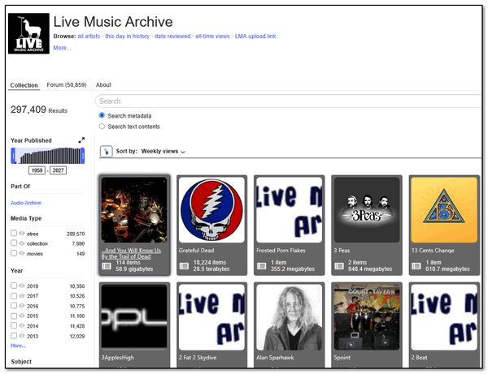
Task: Check the 2017 year checkbox
Action: [x=14, y=295]
